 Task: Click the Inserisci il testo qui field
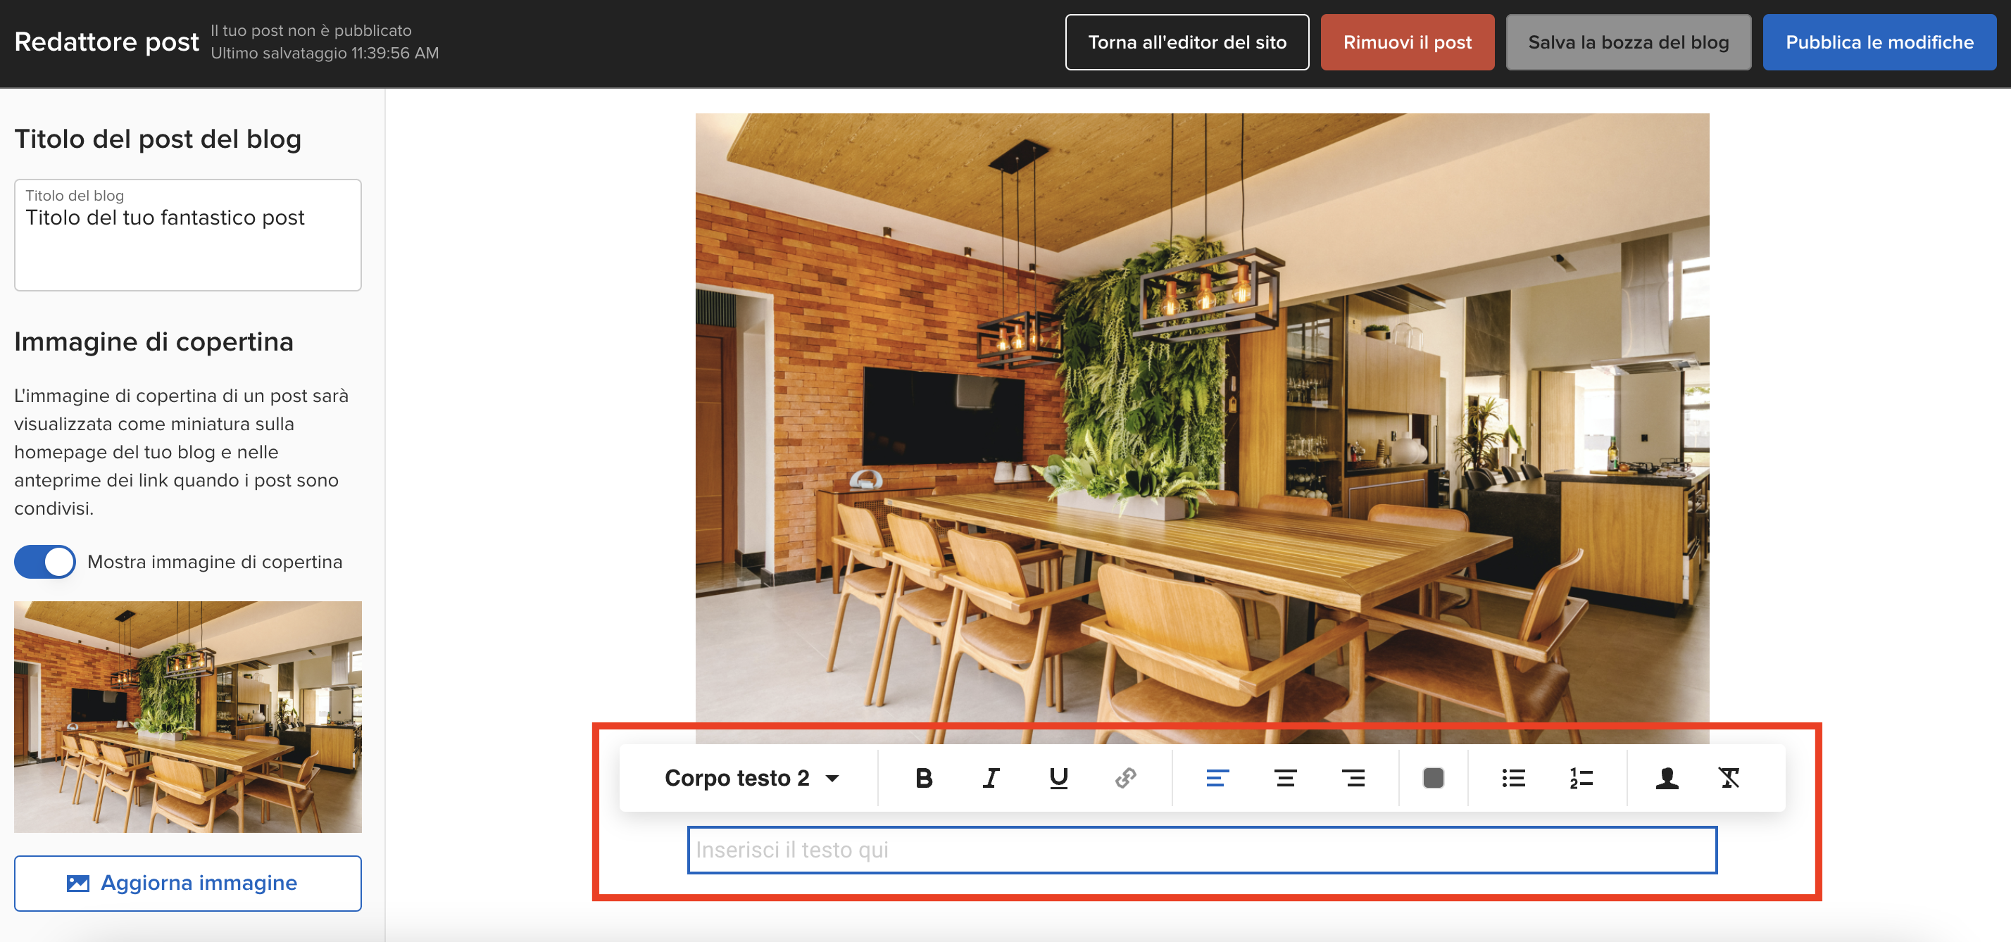pyautogui.click(x=1201, y=850)
